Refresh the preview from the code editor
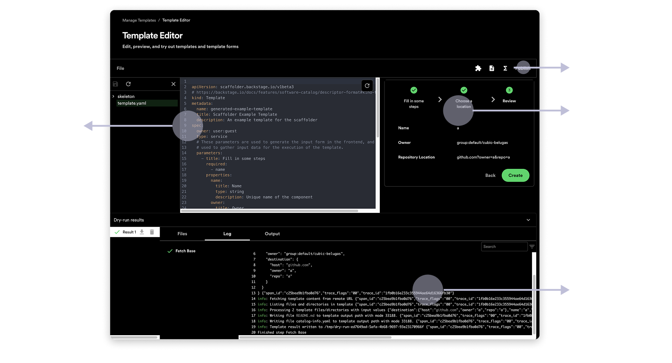The width and height of the screenshot is (672, 363). tap(367, 85)
